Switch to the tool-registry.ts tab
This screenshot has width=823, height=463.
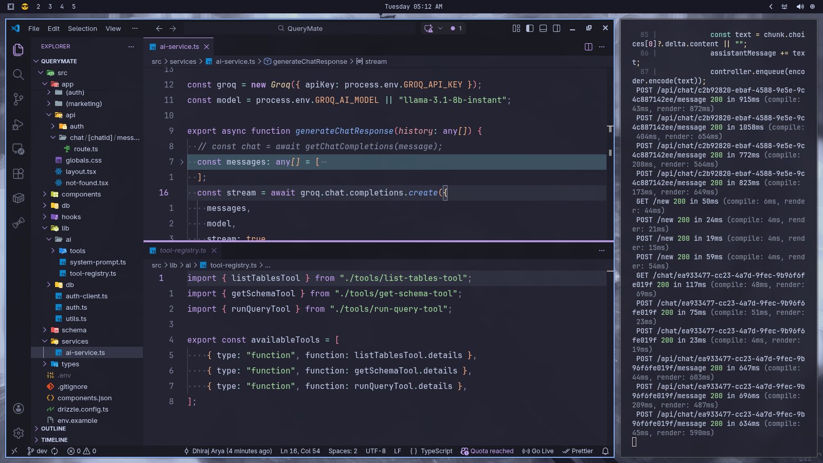[183, 251]
